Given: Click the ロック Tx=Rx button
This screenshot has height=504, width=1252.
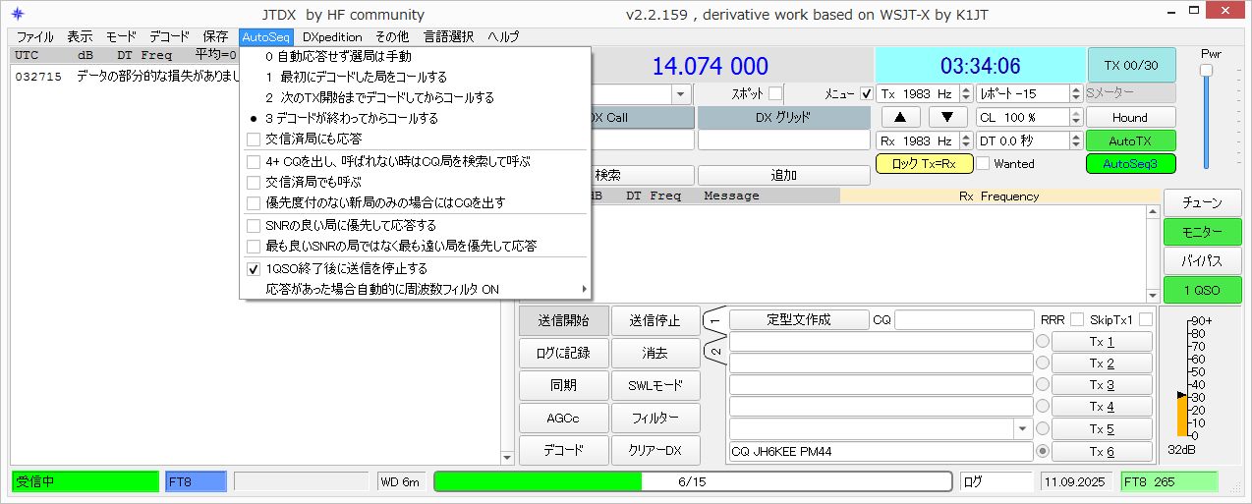Looking at the screenshot, I should [x=924, y=164].
